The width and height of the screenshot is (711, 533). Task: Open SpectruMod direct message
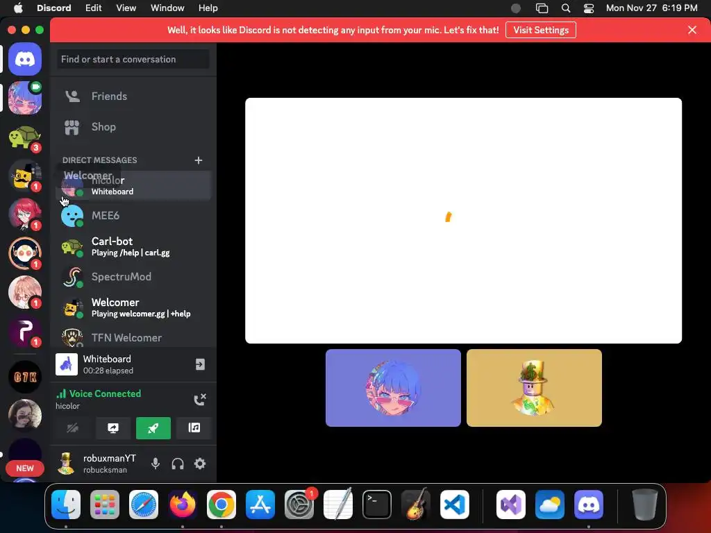pos(133,277)
